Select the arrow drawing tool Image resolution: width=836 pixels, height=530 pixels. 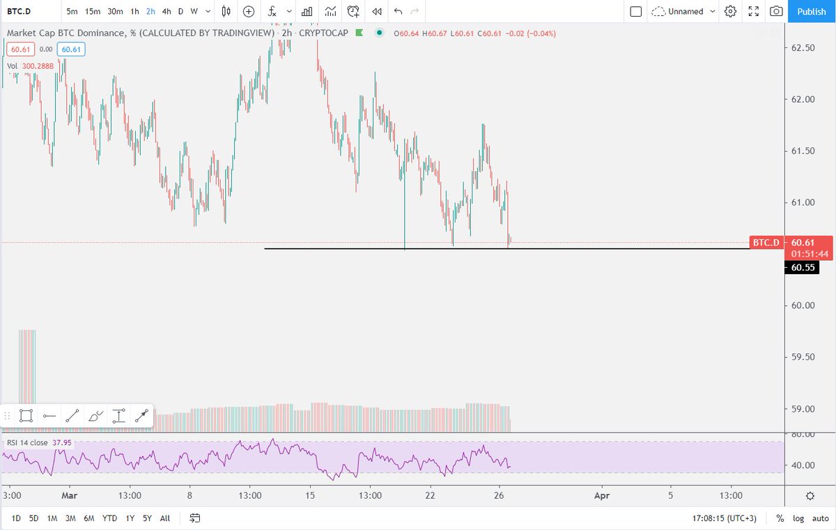142,416
